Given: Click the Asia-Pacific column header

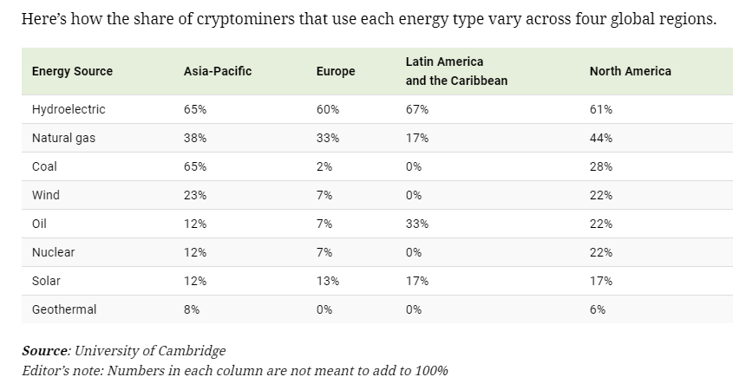Looking at the screenshot, I should 218,71.
